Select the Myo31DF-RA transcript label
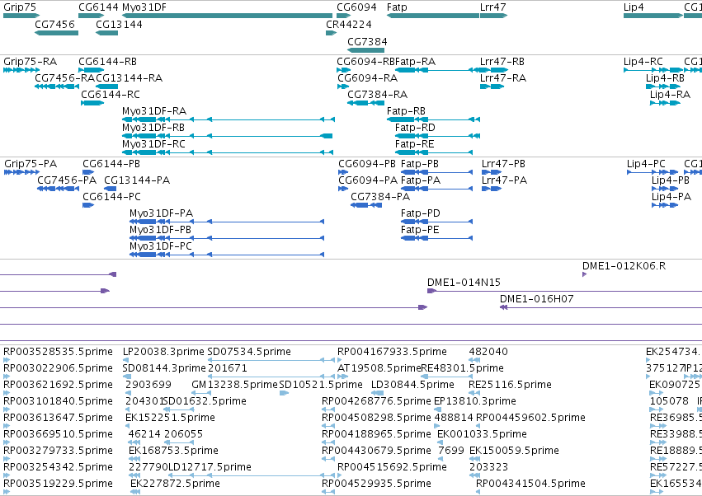The image size is (702, 496). (154, 111)
